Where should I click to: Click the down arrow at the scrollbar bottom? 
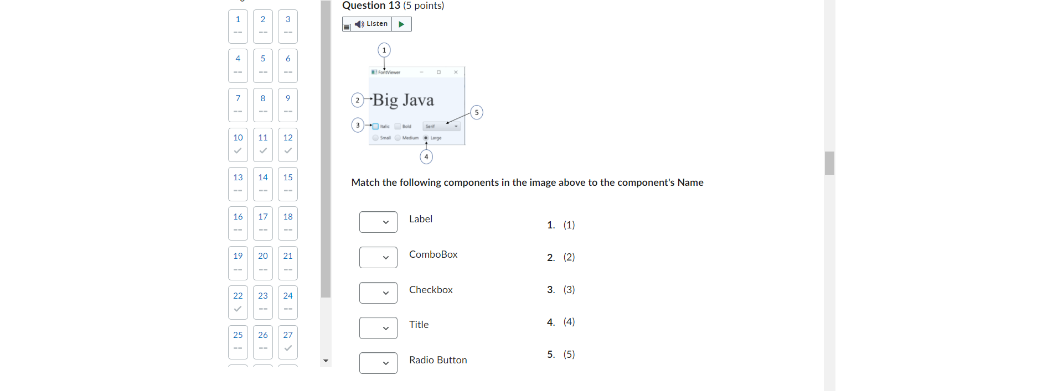326,361
